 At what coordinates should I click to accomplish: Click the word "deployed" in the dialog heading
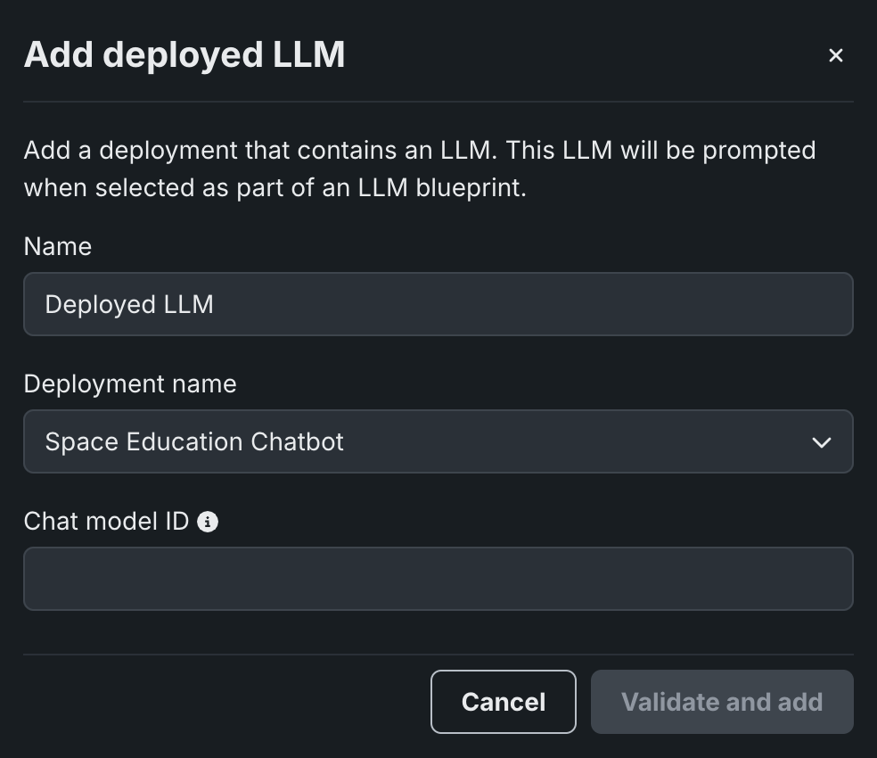(174, 54)
